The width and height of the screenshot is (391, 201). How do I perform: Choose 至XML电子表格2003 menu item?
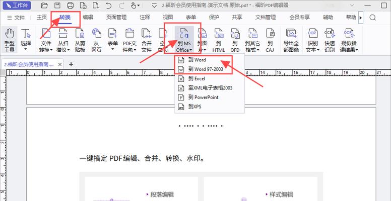pyautogui.click(x=210, y=88)
